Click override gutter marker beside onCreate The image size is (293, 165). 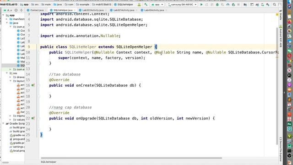(33, 85)
